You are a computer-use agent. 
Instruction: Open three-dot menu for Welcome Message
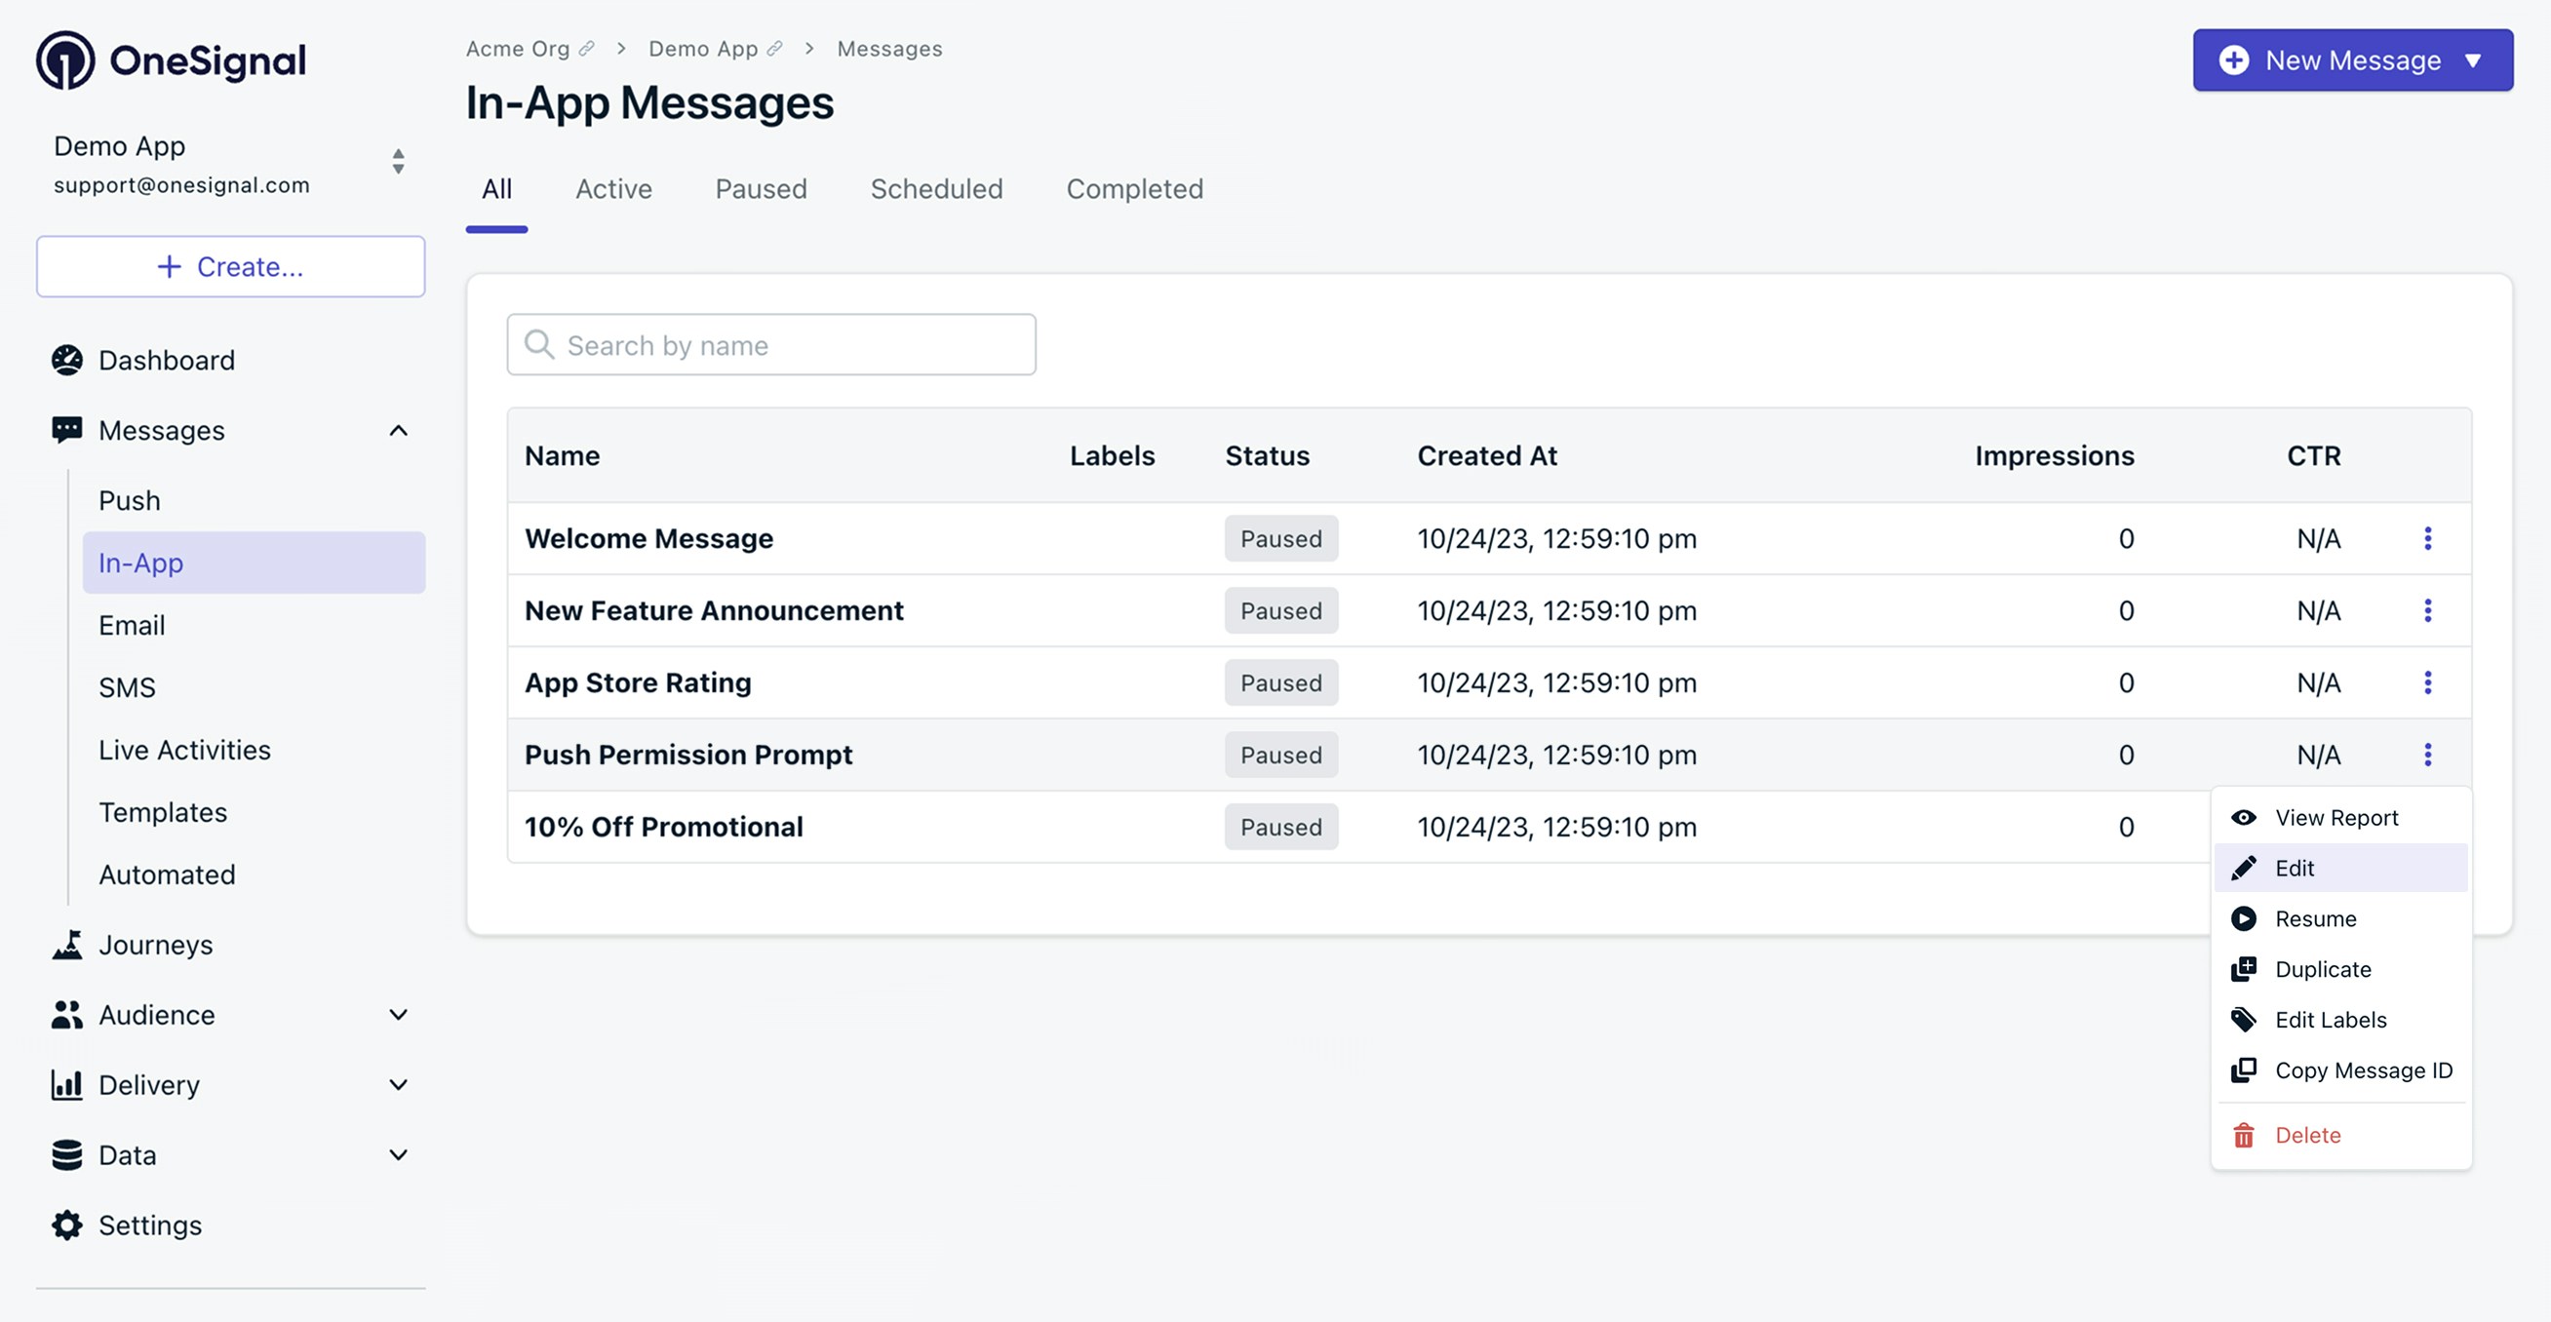click(x=2427, y=539)
